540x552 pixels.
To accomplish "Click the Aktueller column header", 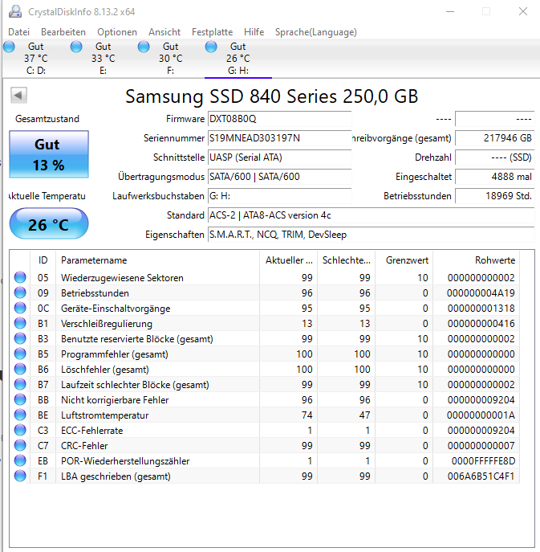I will coord(289,260).
